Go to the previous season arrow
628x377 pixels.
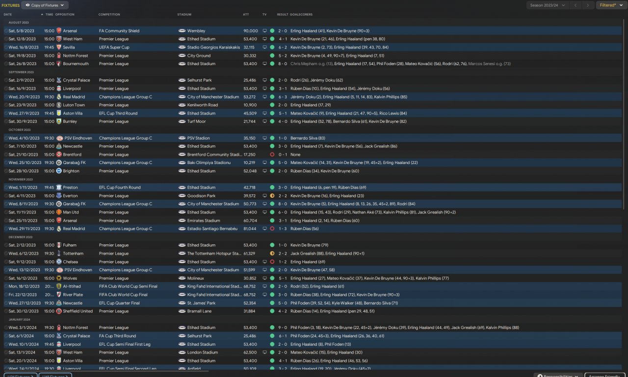click(575, 5)
